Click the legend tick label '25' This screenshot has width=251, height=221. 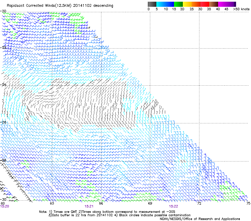click(191, 9)
